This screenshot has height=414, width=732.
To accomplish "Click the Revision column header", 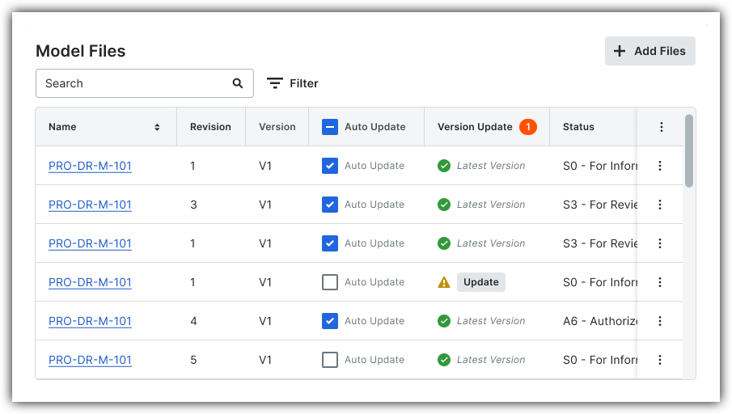I will click(210, 127).
